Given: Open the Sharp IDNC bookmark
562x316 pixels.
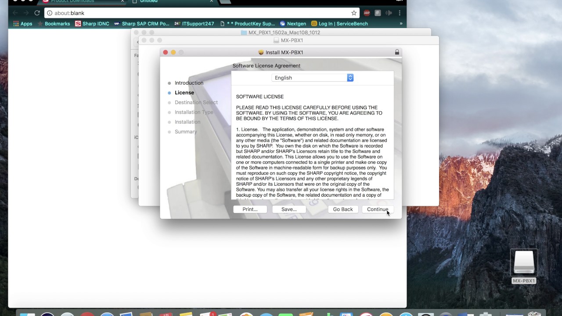Looking at the screenshot, I should pos(92,24).
